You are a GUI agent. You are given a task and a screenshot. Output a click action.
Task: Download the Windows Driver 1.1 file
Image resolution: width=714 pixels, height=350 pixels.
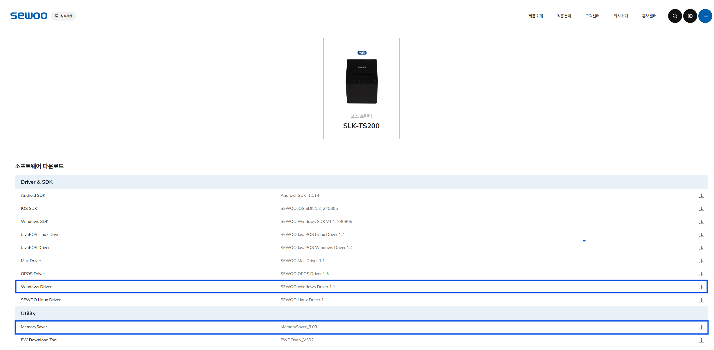tap(701, 287)
